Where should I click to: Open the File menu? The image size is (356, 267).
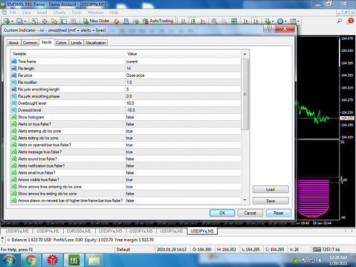[x=13, y=13]
